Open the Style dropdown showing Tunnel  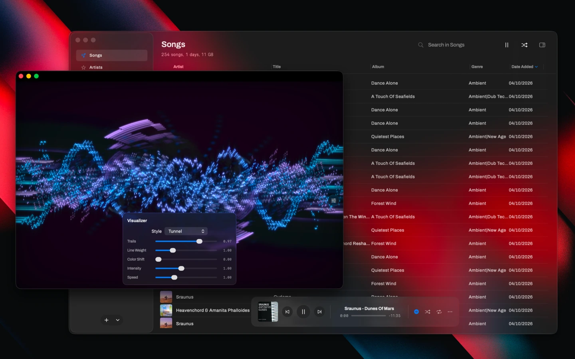click(186, 231)
